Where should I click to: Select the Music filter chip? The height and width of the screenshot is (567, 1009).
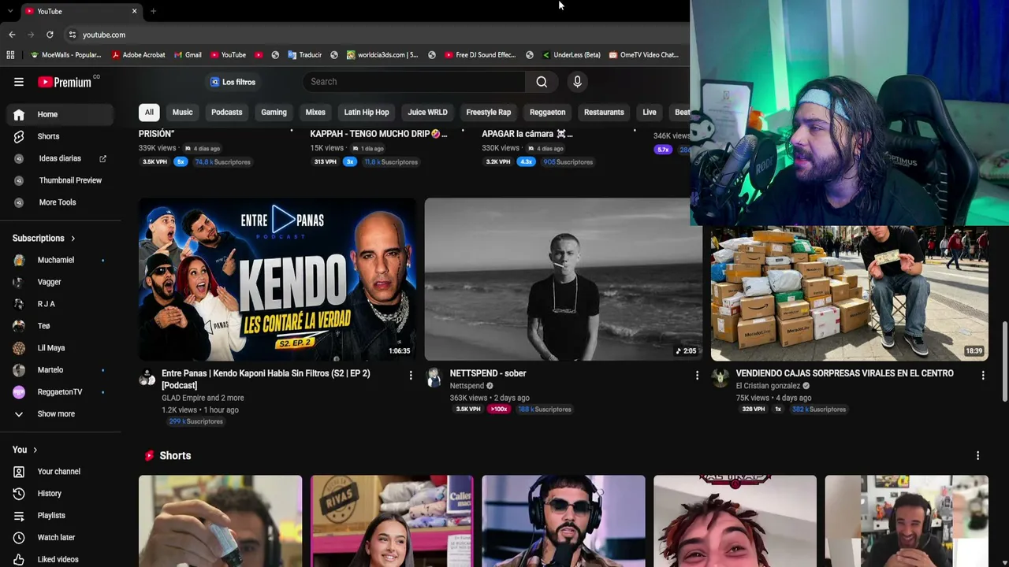coord(182,113)
